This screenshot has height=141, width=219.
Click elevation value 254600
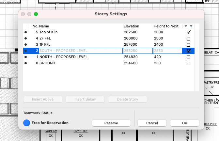131,63
